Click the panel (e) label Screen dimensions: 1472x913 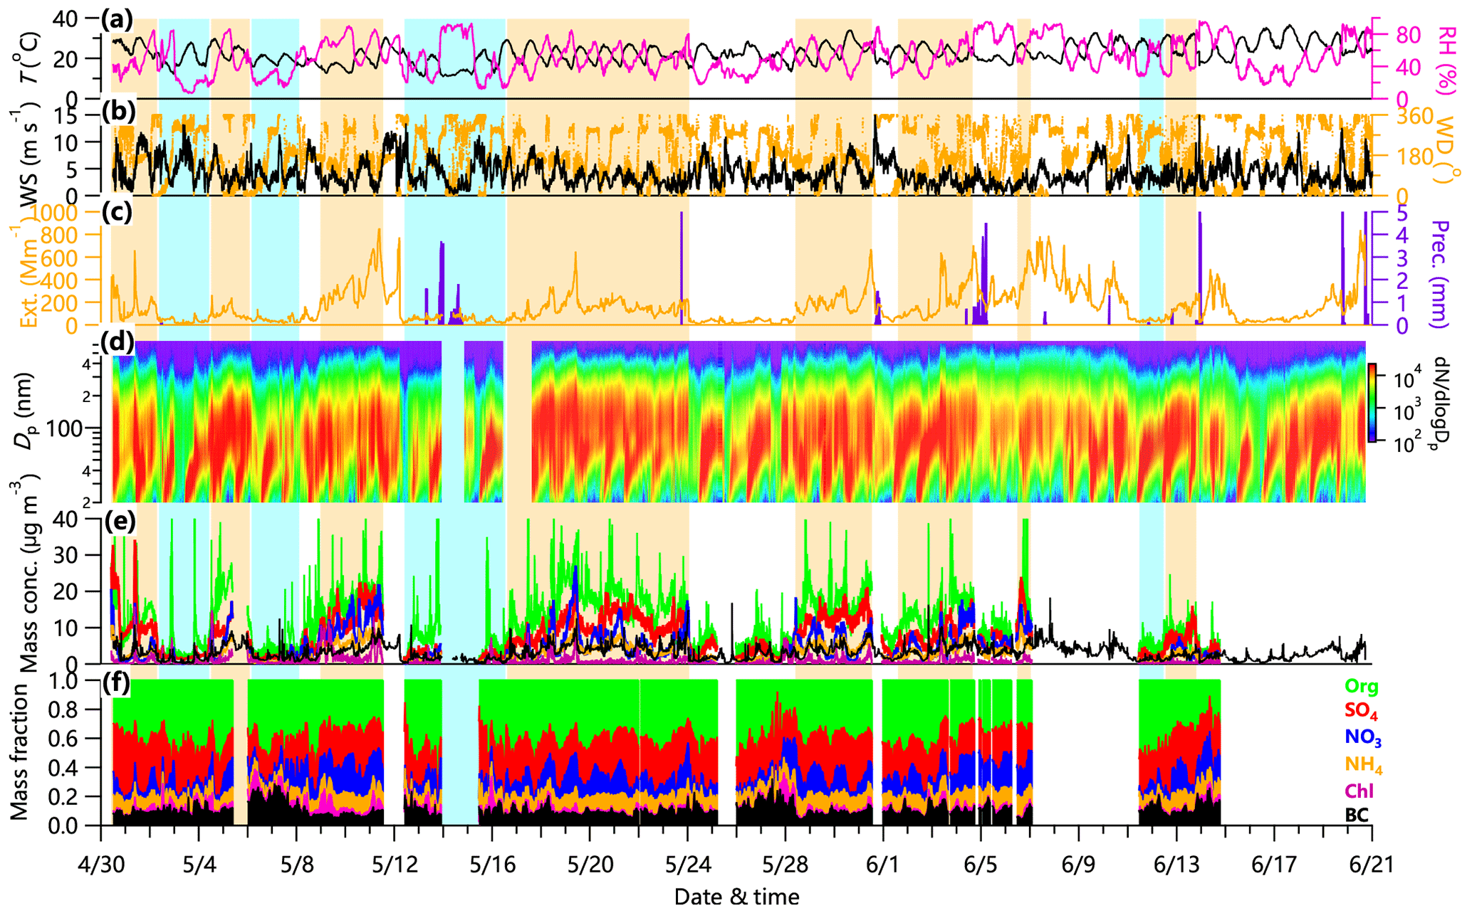(x=118, y=521)
